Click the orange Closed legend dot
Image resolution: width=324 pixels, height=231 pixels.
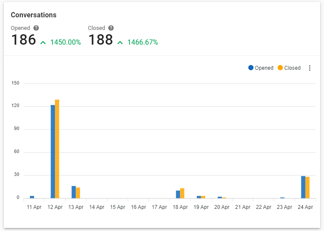280,68
